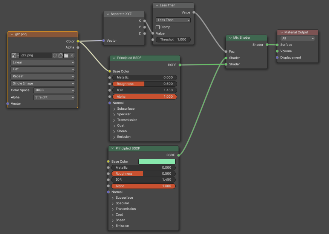This screenshot has height=234, width=329.
Task: Click Shader output socket of Mix Shader
Action: [267, 45]
